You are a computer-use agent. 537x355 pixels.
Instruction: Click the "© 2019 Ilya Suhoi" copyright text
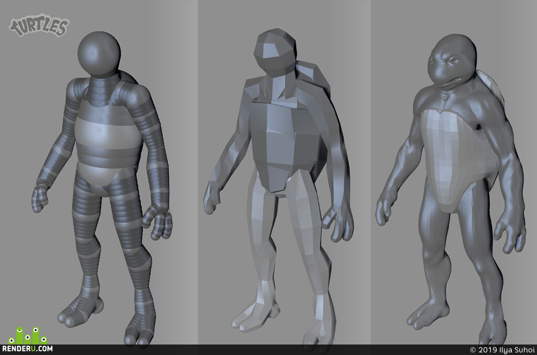tap(502, 350)
